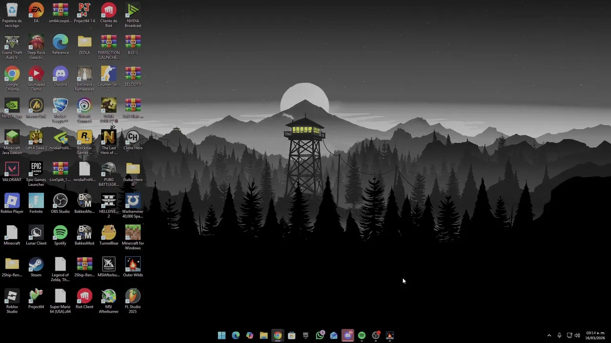Select the Rockstar Games launcher icon

click(84, 142)
